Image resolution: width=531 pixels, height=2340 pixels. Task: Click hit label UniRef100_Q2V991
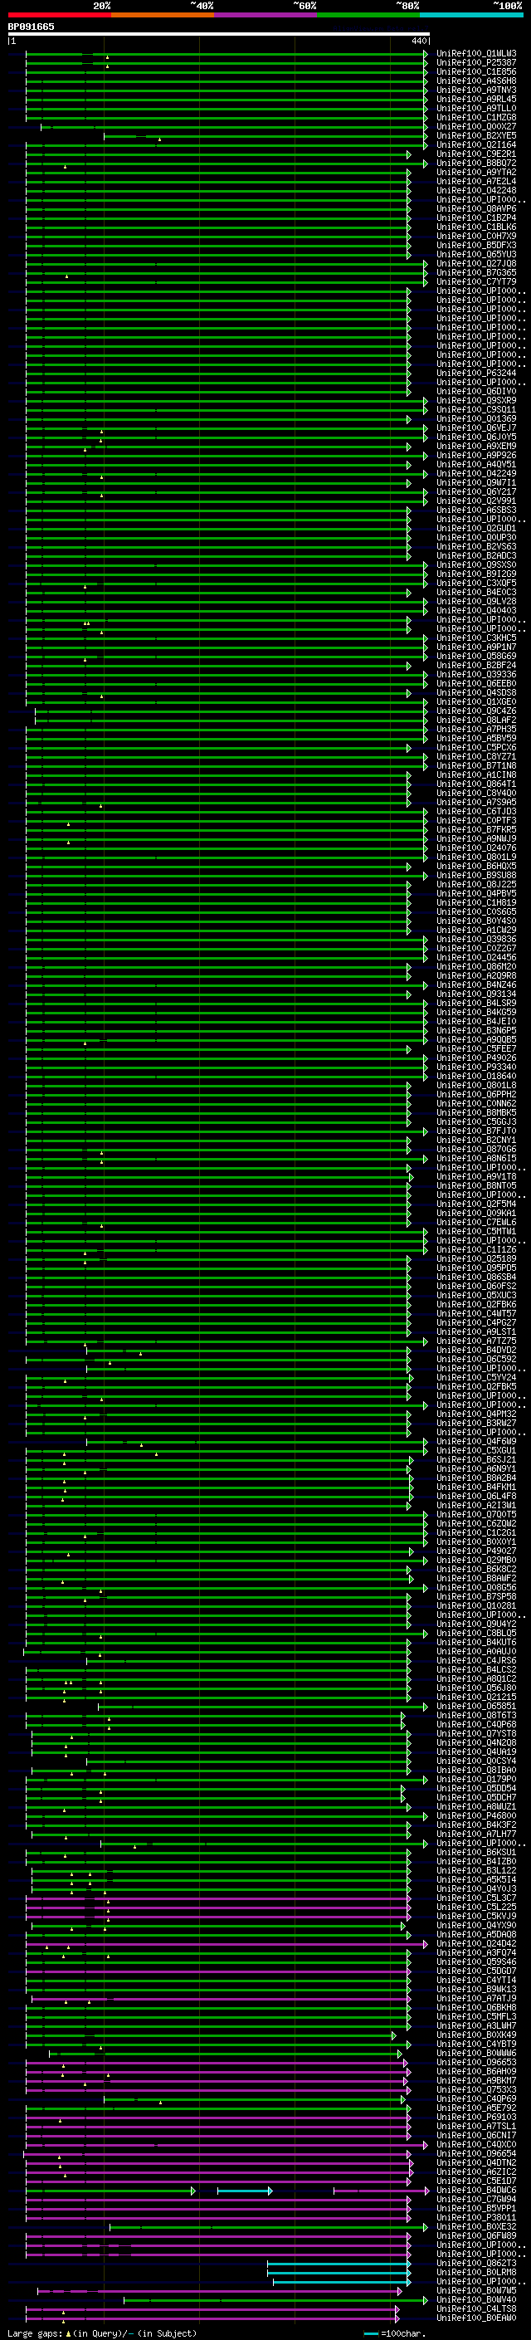point(475,501)
